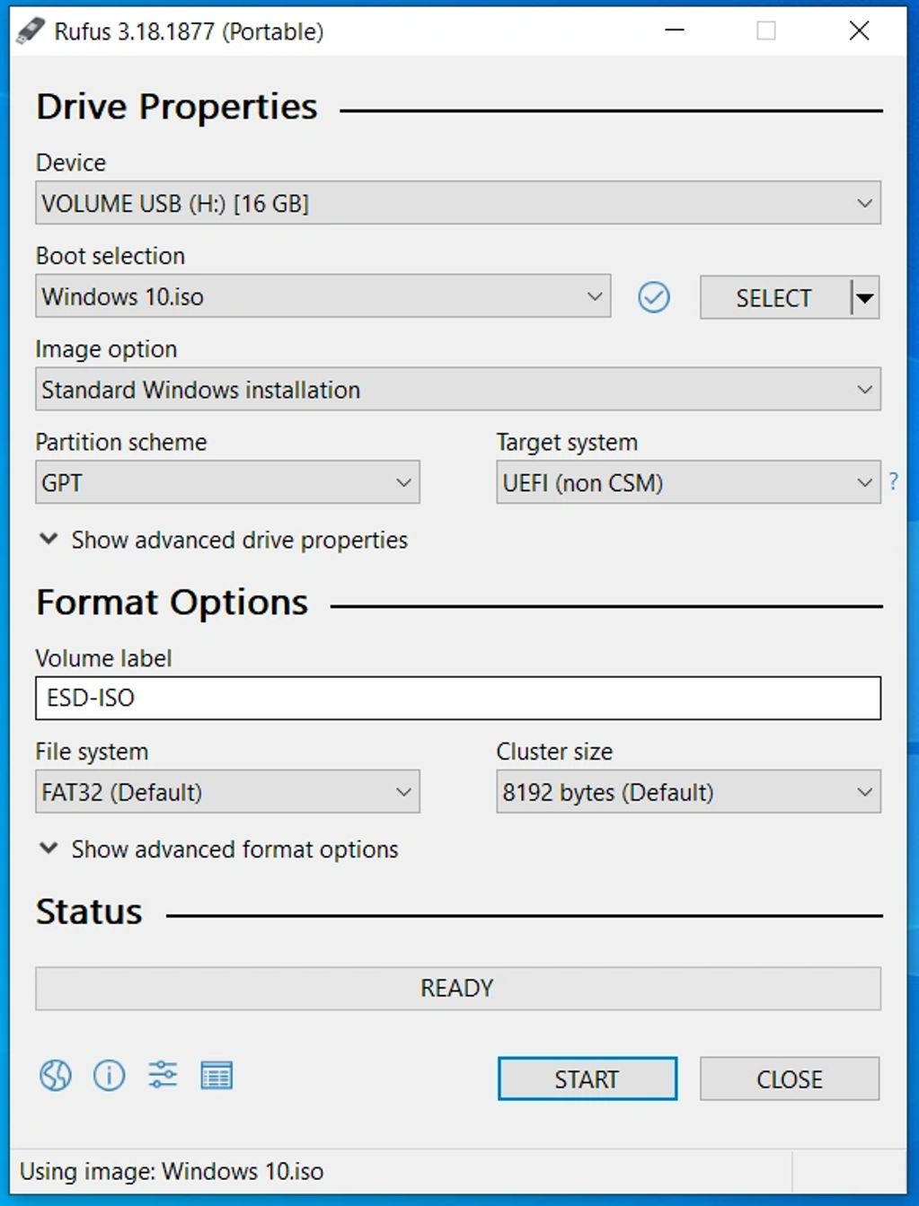The width and height of the screenshot is (919, 1206).
Task: Close the Rufus window with X
Action: 860,31
